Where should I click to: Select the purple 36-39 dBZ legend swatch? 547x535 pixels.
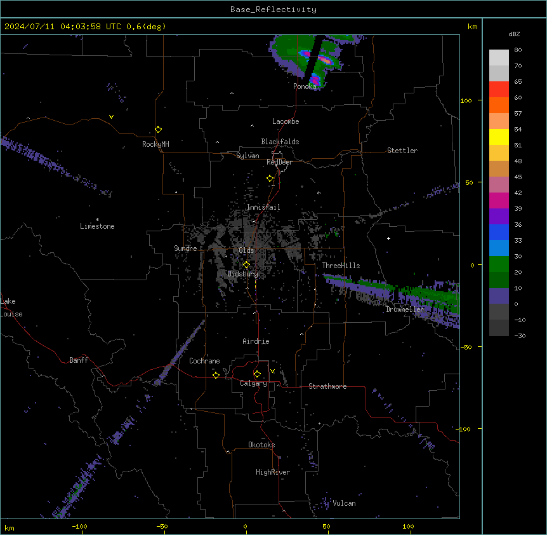(499, 217)
